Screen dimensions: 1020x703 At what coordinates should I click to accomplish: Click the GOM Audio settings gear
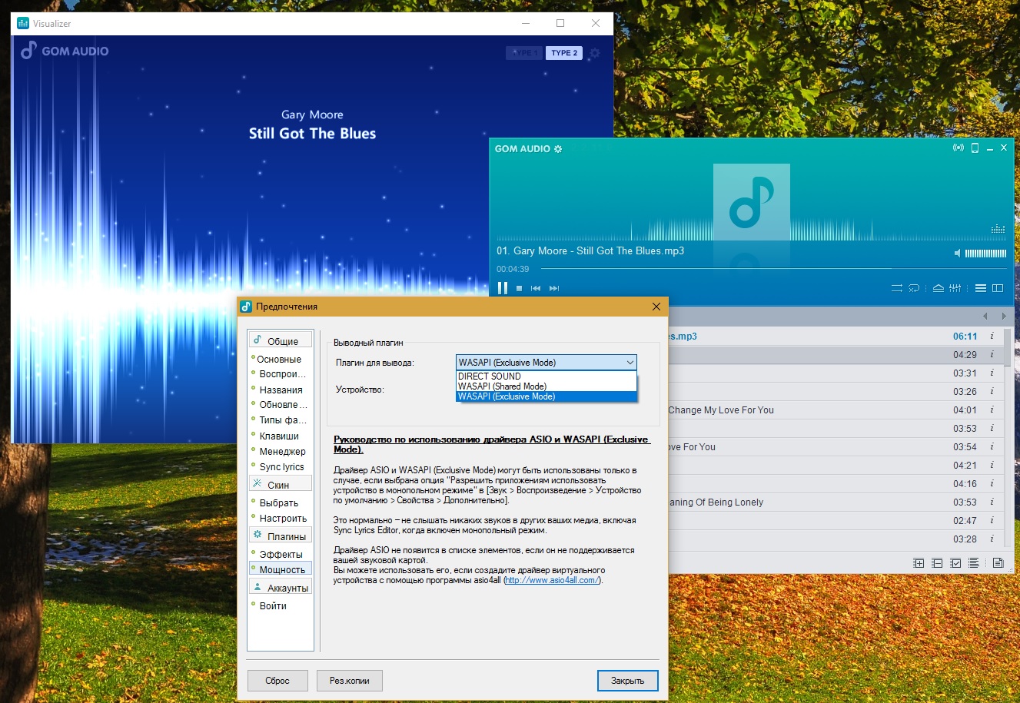558,149
